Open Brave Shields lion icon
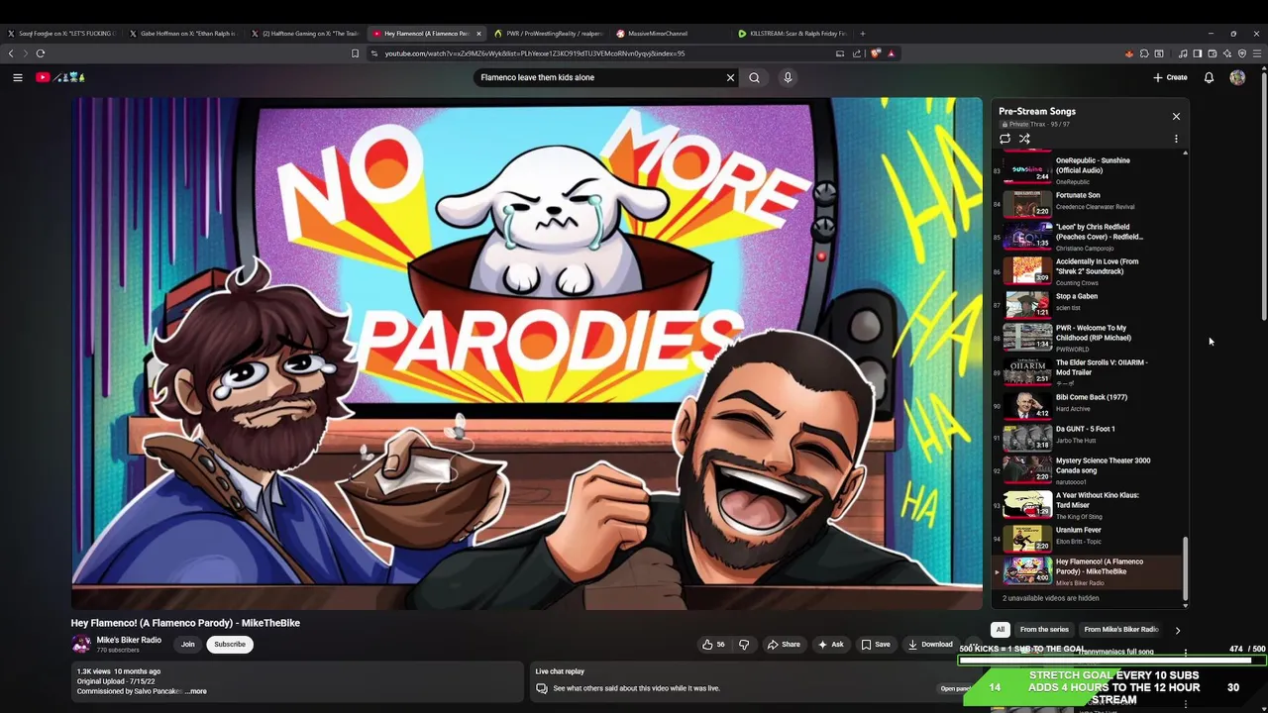This screenshot has width=1268, height=713. click(x=875, y=53)
